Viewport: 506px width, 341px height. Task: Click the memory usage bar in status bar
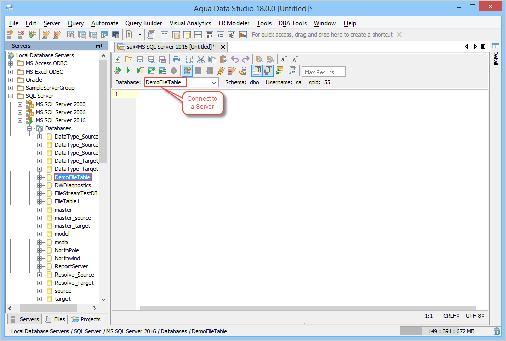coord(446,331)
